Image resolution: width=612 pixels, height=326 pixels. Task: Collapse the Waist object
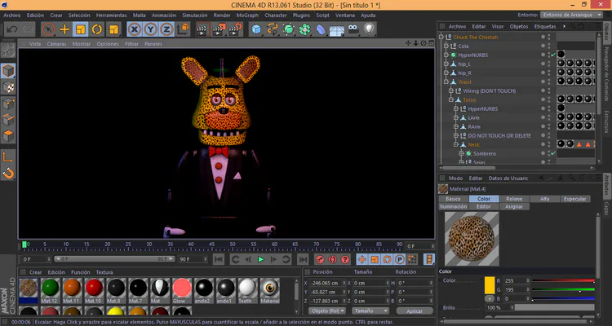(446, 81)
